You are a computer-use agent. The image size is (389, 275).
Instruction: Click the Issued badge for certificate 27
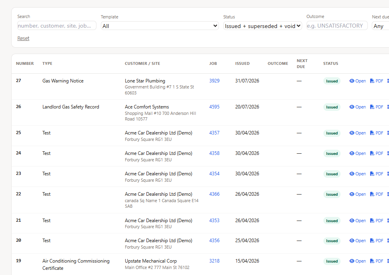click(332, 81)
